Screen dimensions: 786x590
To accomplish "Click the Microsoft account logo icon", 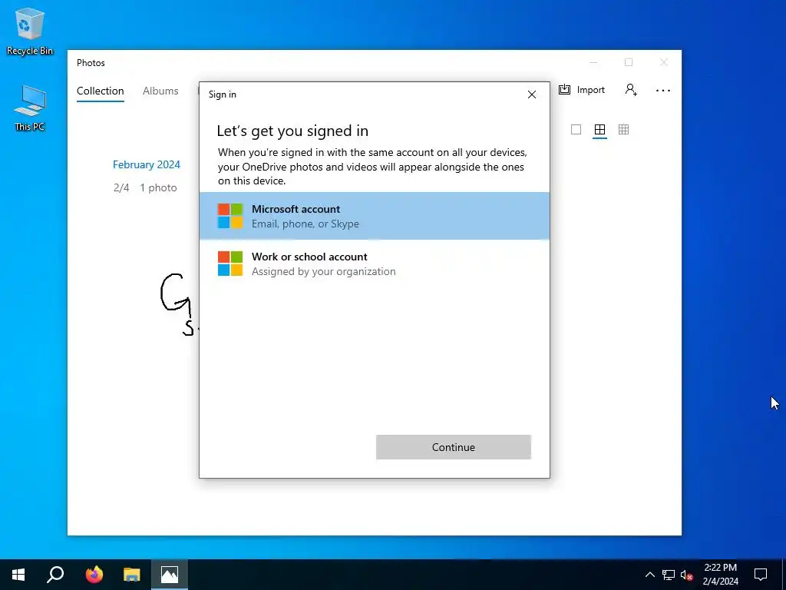I will click(x=230, y=216).
